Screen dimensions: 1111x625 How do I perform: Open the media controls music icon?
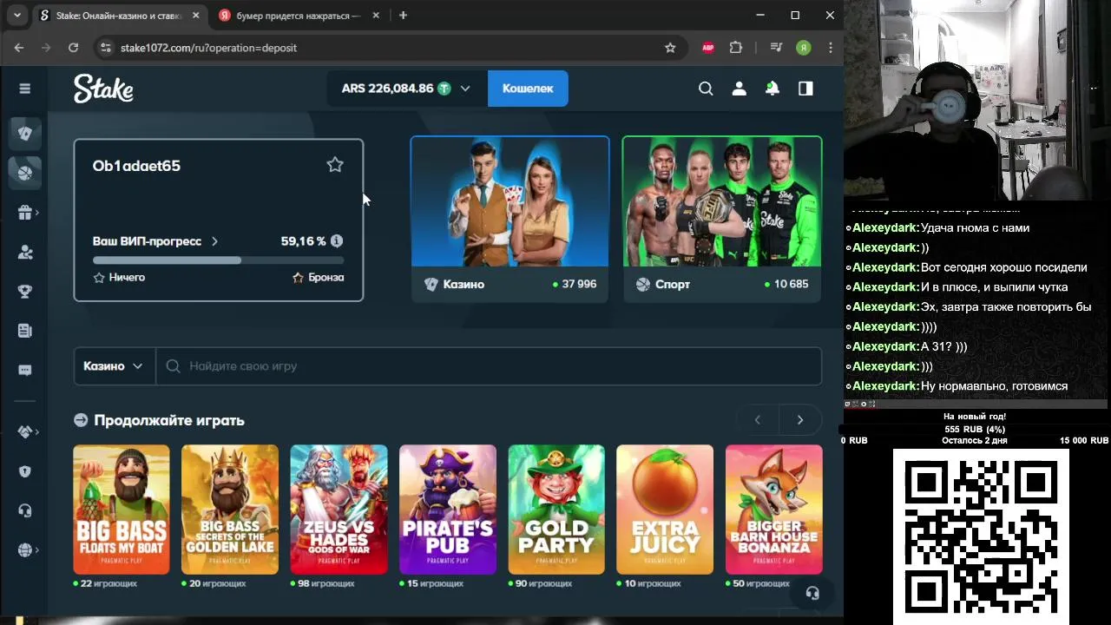click(776, 48)
